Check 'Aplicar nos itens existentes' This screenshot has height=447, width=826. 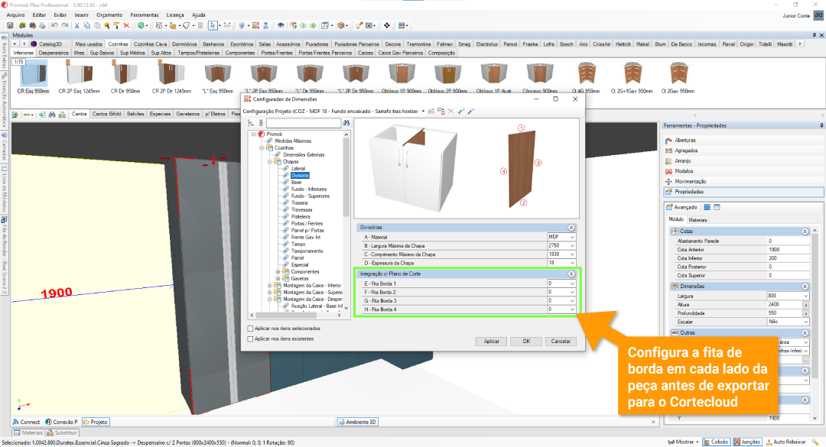(x=250, y=338)
